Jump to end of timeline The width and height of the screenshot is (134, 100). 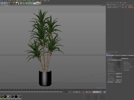(x=83, y=92)
